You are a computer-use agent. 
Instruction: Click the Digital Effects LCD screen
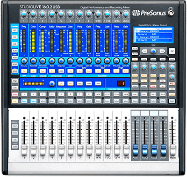[153, 35]
